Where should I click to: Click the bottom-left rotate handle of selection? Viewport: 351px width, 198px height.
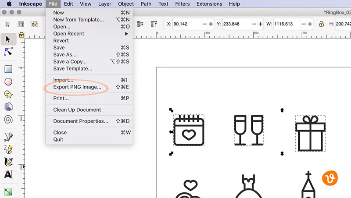[x=171, y=153]
